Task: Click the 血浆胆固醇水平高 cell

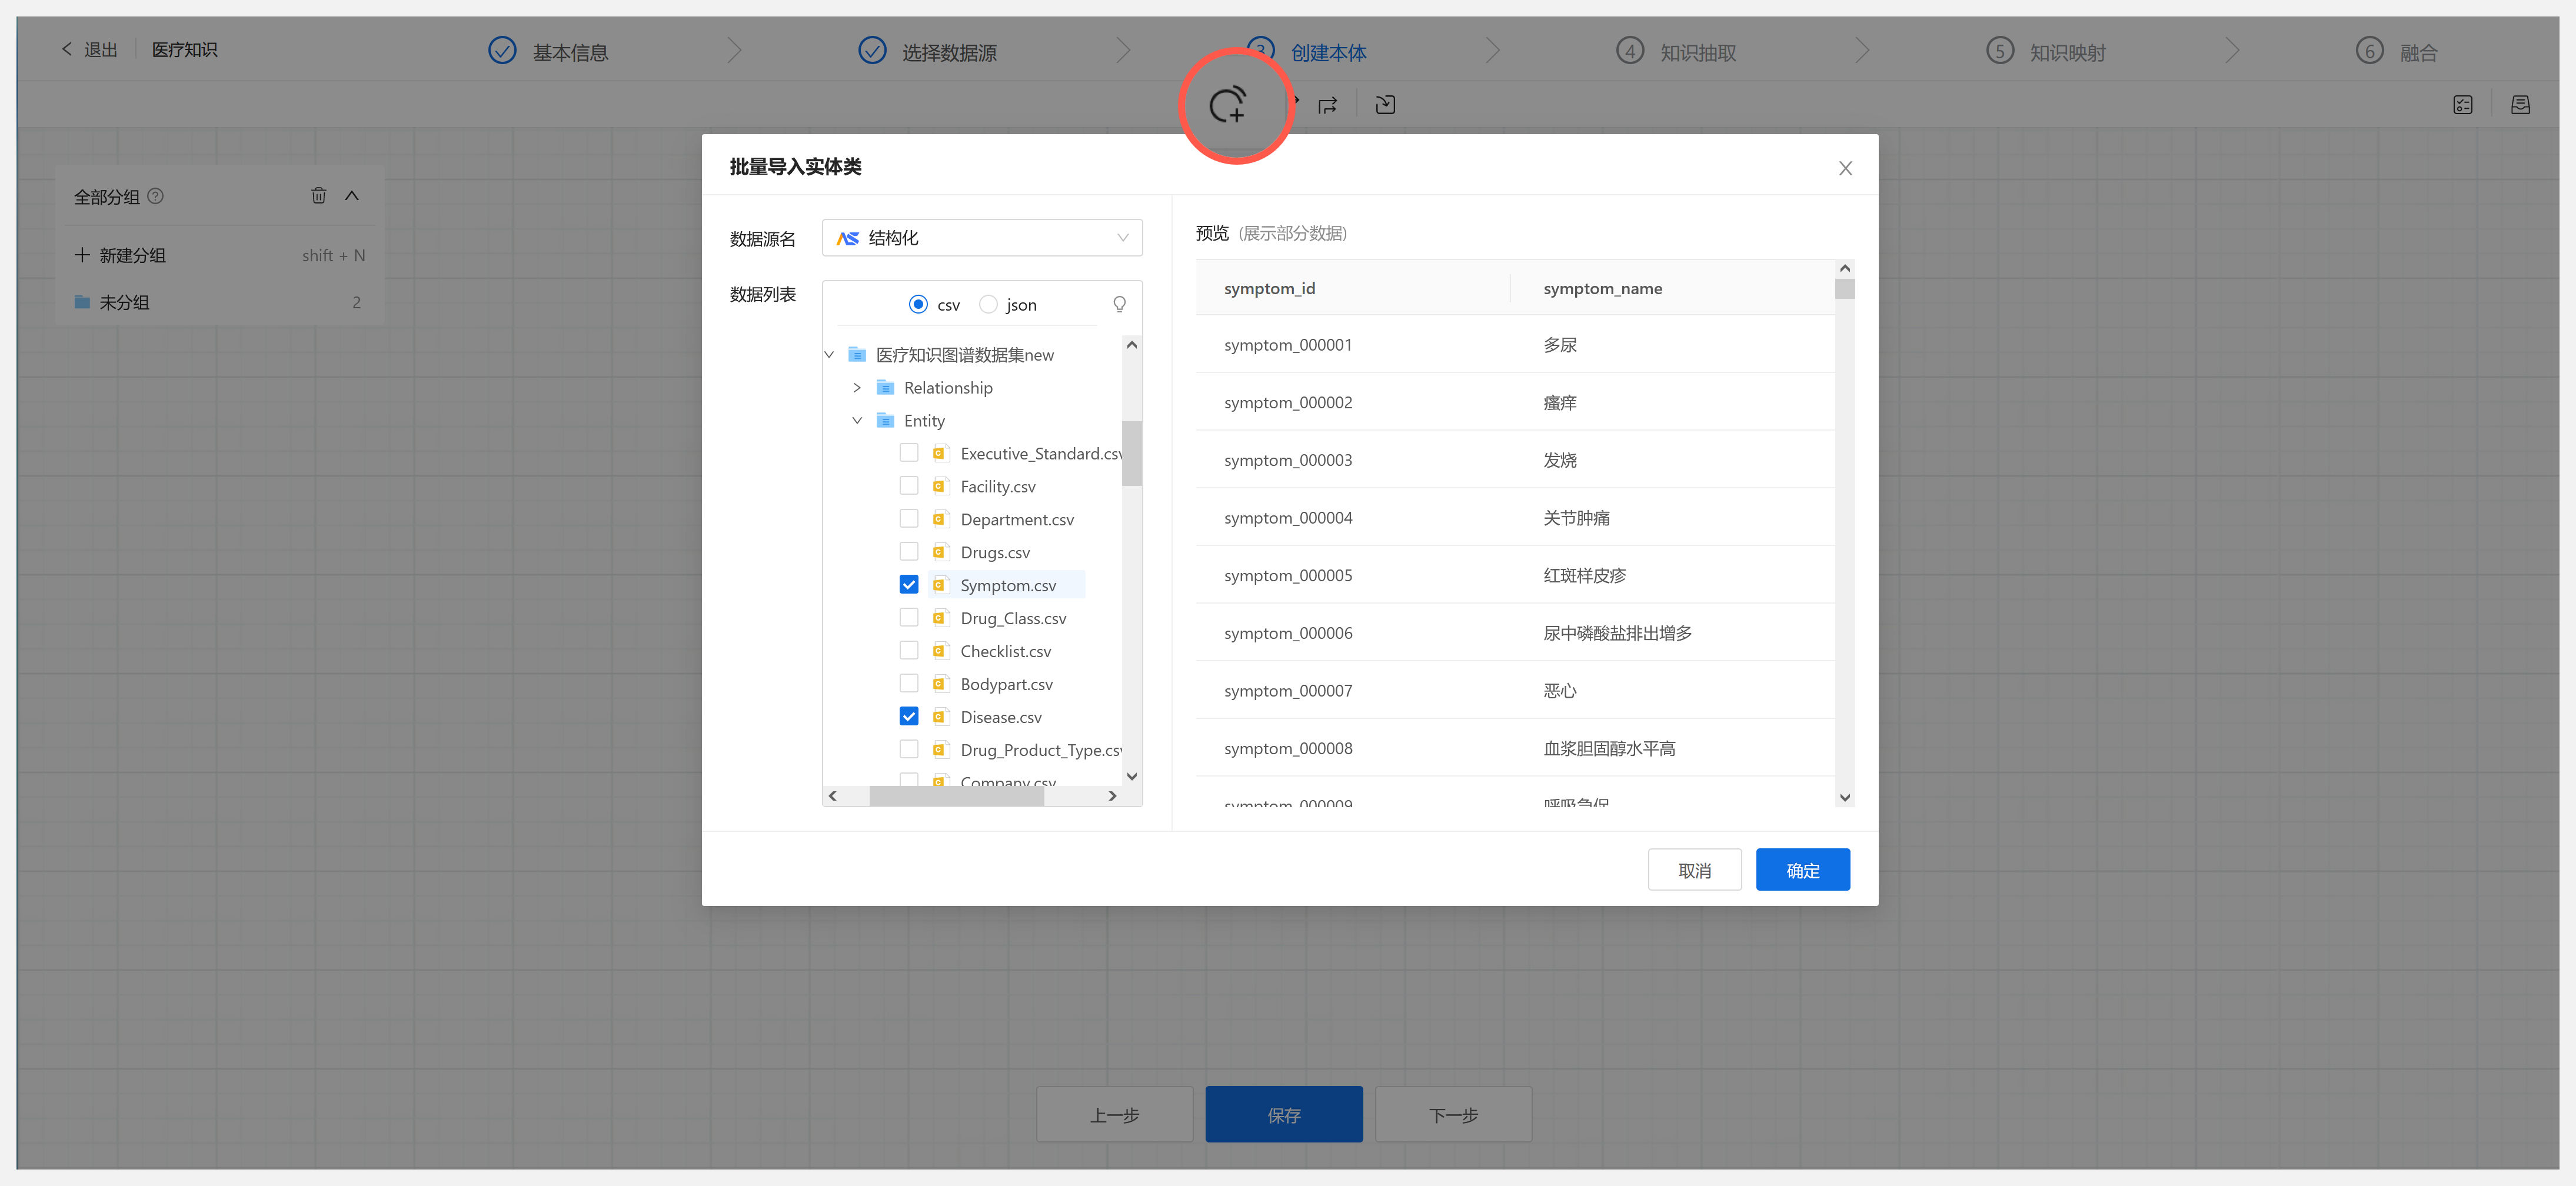Action: coord(1609,748)
